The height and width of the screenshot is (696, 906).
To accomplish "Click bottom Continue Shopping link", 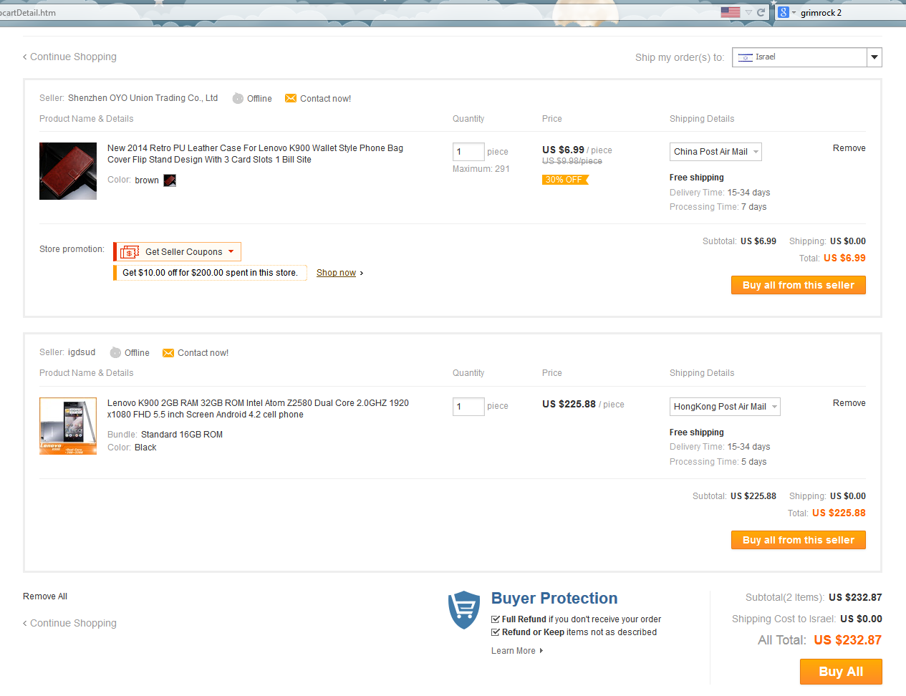I will tap(69, 623).
